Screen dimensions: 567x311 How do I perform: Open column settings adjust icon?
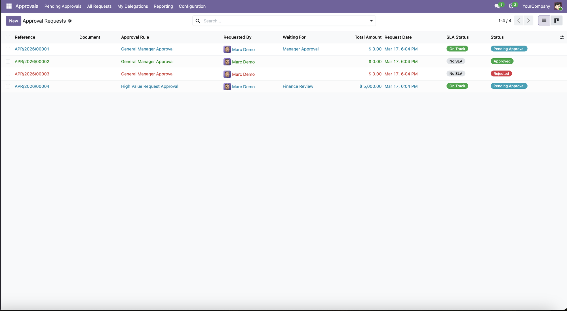pos(562,37)
